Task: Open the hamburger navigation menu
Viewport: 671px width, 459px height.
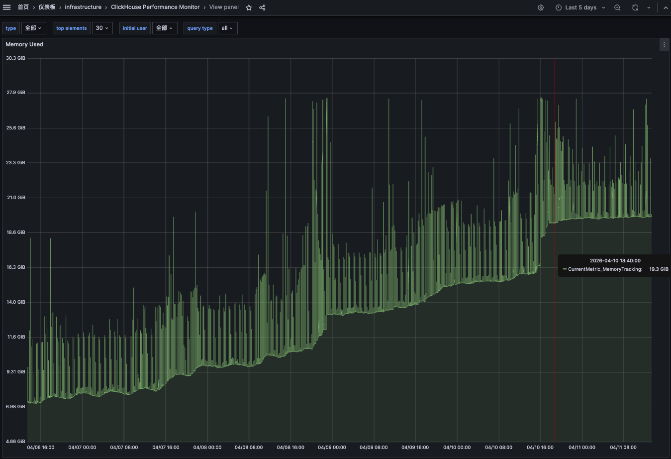Action: (x=7, y=7)
